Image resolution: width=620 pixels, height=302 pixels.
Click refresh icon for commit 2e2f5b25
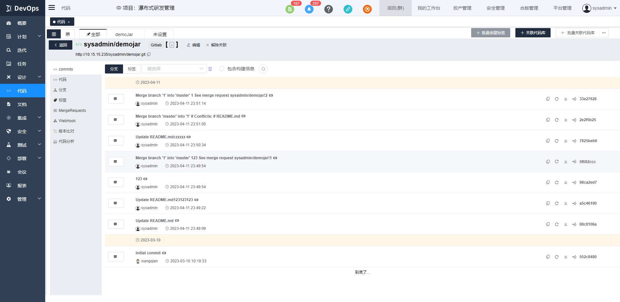[x=557, y=120]
